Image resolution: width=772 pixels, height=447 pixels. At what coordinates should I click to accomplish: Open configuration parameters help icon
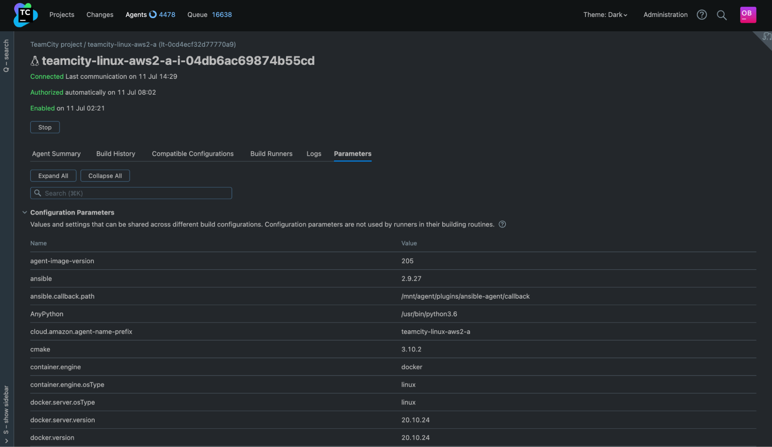pyautogui.click(x=502, y=224)
